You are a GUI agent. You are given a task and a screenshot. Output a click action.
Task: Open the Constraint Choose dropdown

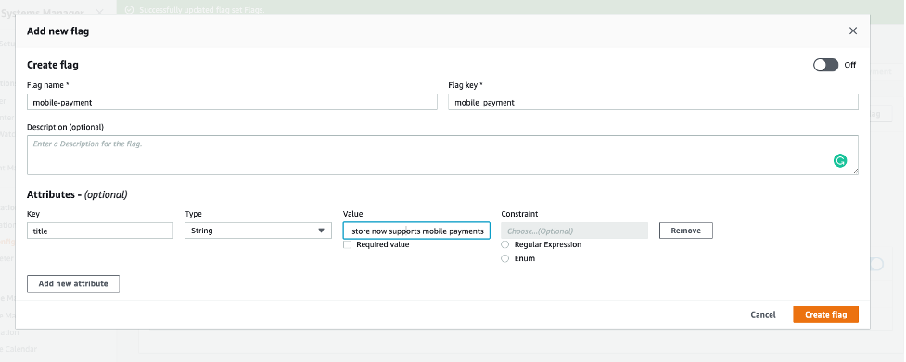574,231
